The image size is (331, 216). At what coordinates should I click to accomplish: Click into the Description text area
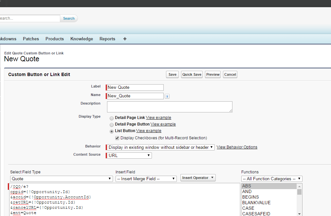(170, 107)
